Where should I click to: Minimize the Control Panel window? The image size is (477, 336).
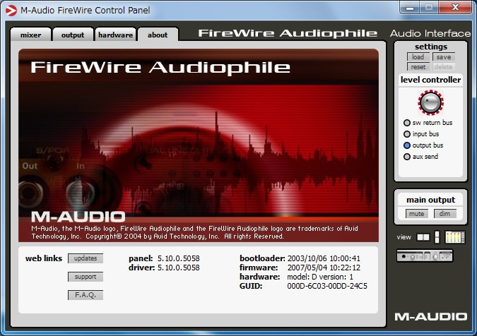[x=409, y=8]
